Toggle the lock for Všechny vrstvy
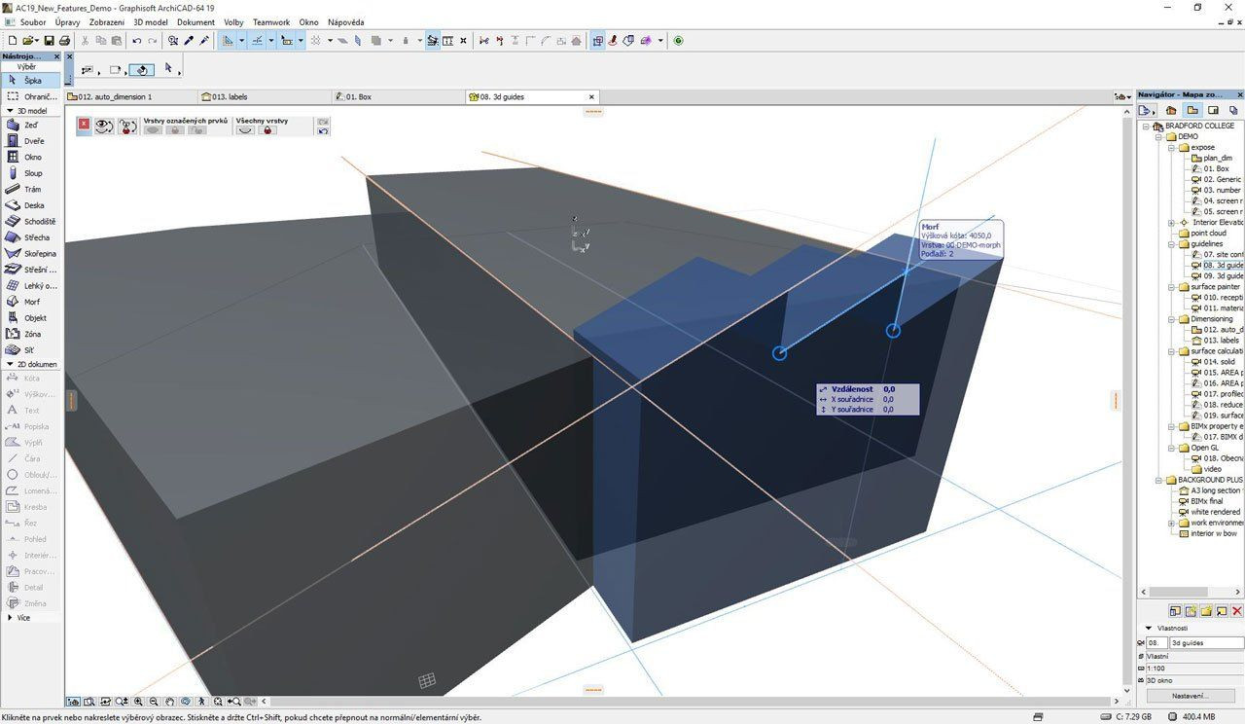The width and height of the screenshot is (1245, 724). (x=269, y=130)
